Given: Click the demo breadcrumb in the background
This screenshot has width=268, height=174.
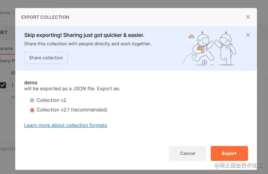Looking at the screenshot, I should coord(5,13).
